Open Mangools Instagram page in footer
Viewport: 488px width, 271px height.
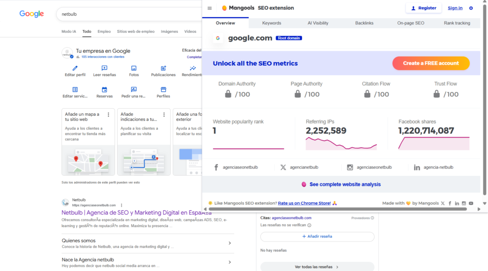pos(464,203)
